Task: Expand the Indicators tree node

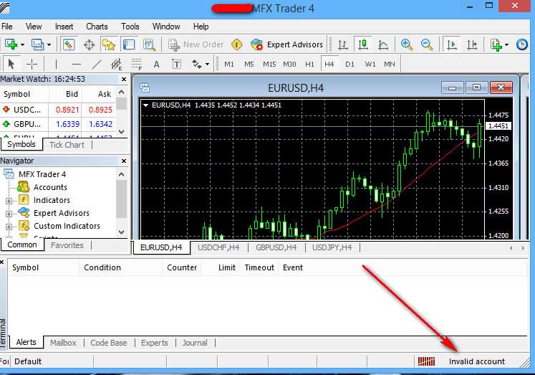Action: coord(9,201)
